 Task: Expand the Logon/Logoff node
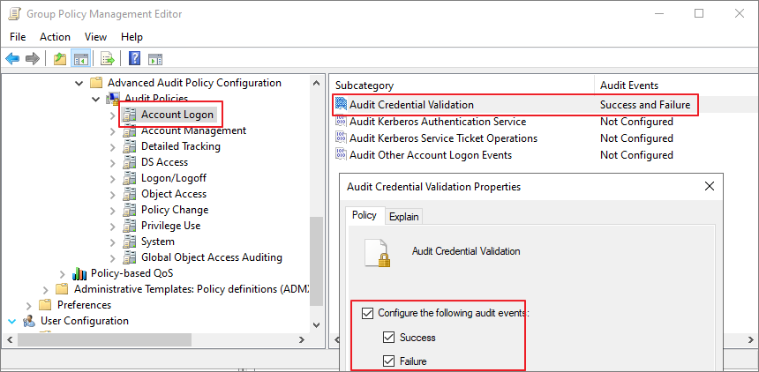(x=112, y=178)
